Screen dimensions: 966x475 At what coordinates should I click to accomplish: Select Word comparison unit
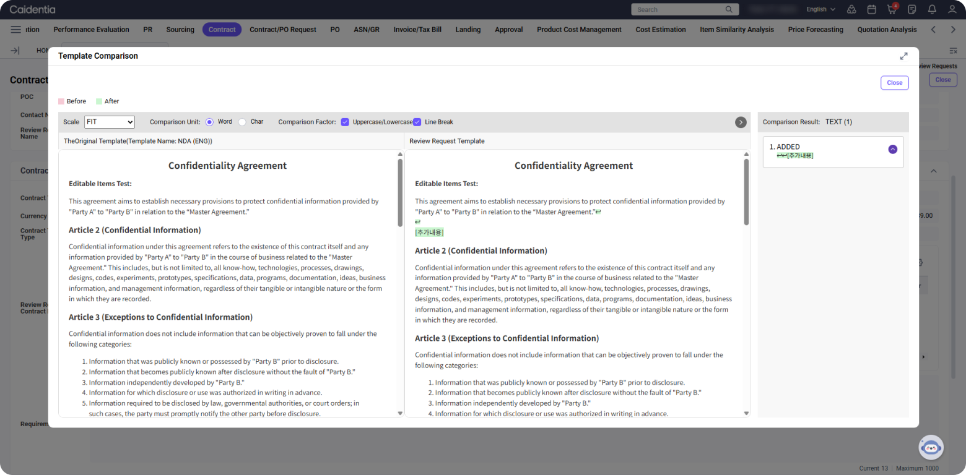[x=209, y=122]
